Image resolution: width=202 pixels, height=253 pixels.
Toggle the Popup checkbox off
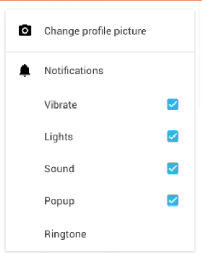point(173,200)
